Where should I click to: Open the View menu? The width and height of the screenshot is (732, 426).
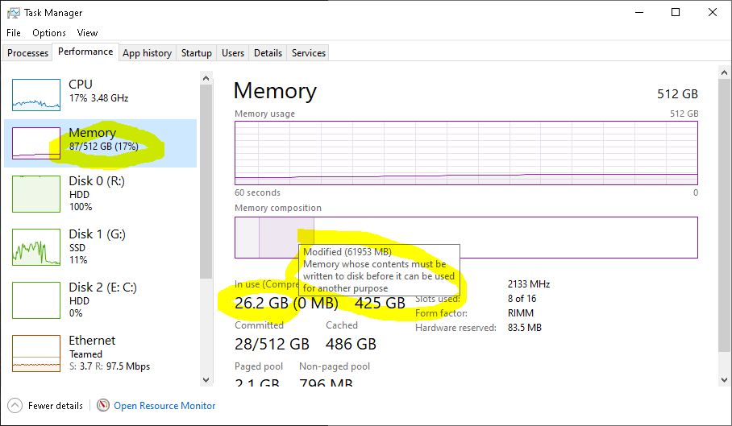pyautogui.click(x=87, y=33)
